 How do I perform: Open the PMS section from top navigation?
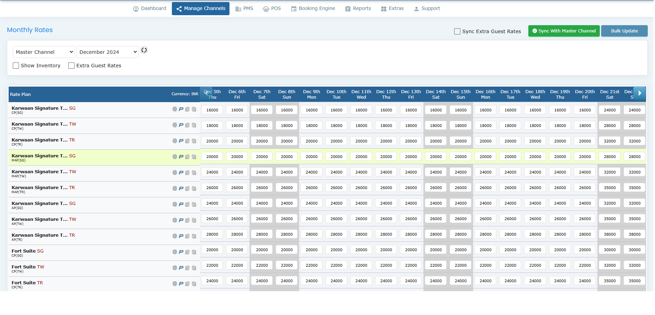point(244,8)
